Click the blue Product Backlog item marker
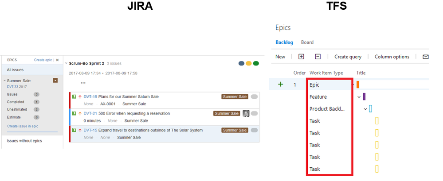 tap(370, 109)
